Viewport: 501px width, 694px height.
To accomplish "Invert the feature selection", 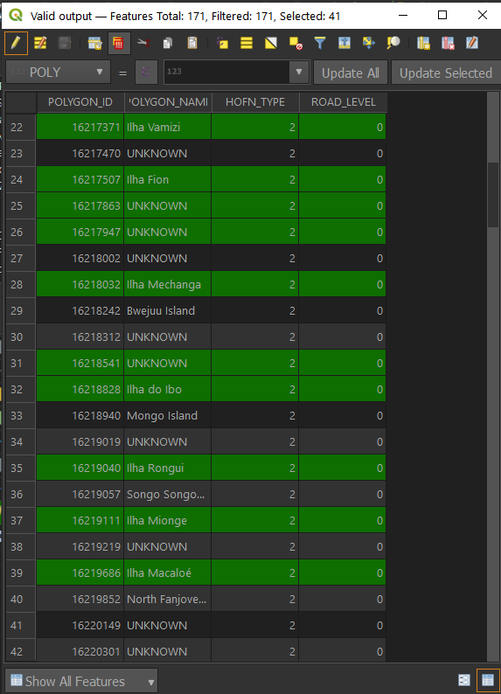I will pos(271,44).
